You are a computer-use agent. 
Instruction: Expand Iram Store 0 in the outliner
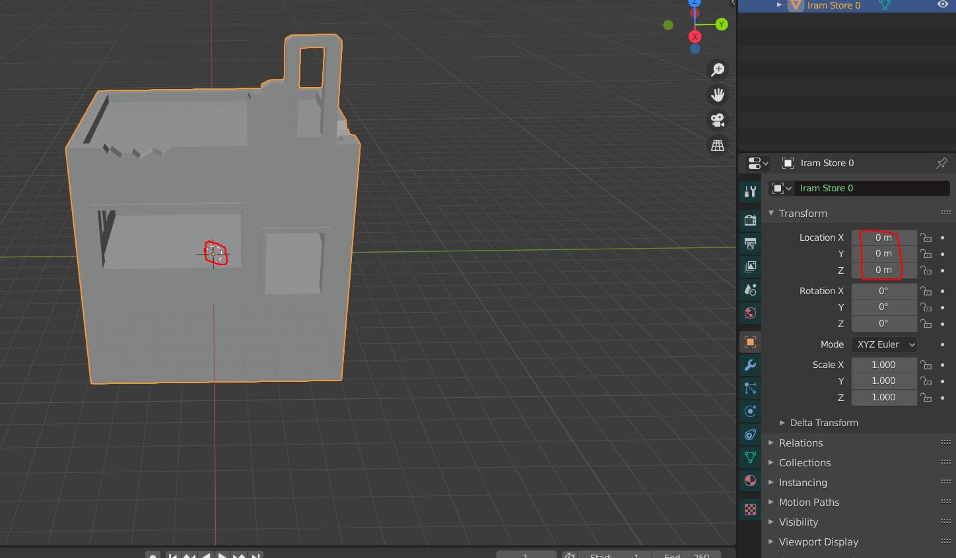pyautogui.click(x=779, y=5)
